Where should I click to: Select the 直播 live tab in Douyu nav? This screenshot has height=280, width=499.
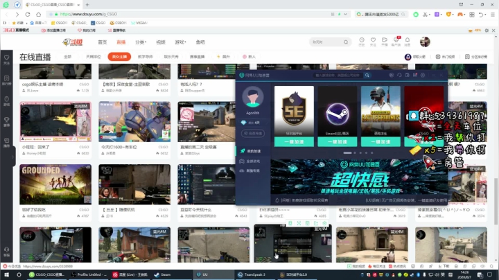point(121,42)
